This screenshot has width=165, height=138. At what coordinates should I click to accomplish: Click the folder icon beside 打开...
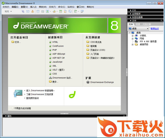coord(13,42)
